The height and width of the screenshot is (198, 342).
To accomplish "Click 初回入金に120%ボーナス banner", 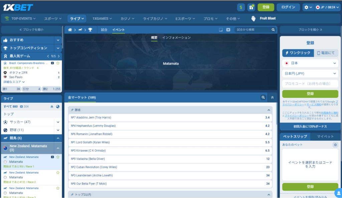I will pos(310,126).
